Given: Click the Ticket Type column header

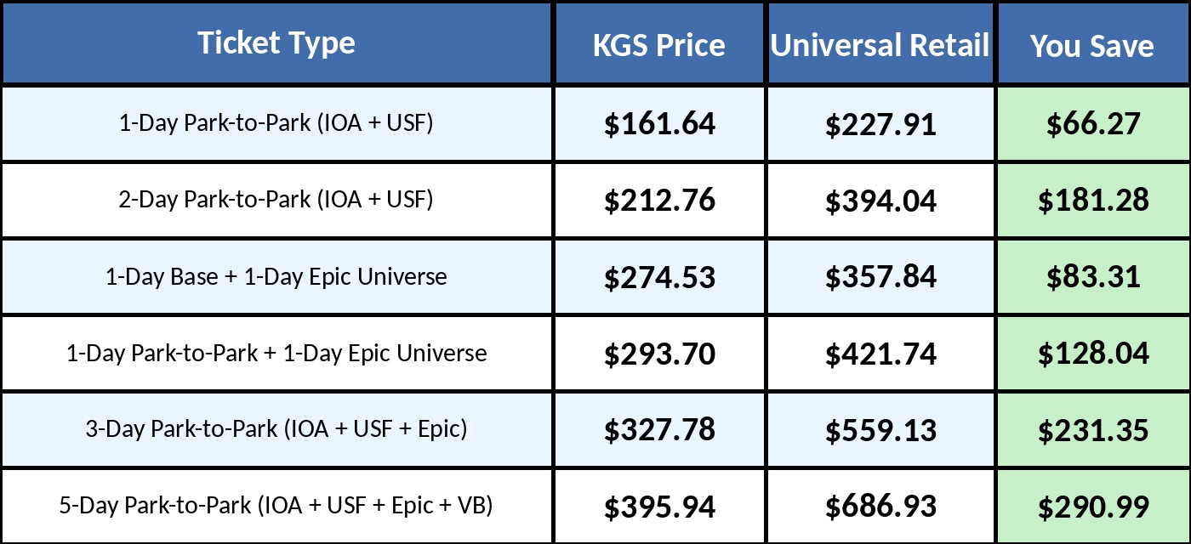Looking at the screenshot, I should (x=276, y=43).
